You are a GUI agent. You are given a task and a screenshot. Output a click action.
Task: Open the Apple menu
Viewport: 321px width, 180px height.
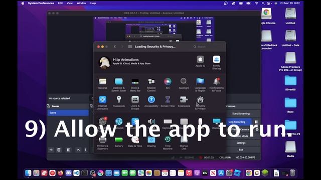(23, 3)
